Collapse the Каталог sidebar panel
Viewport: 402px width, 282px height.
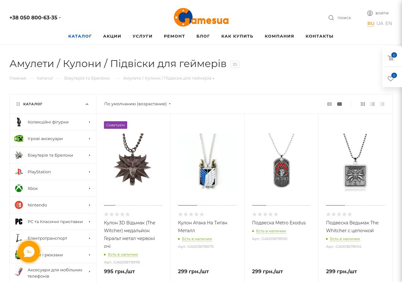click(87, 104)
